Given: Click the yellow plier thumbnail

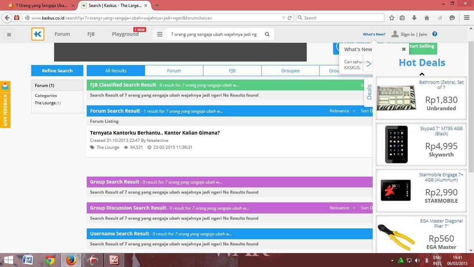Looking at the screenshot, I should point(396,237).
